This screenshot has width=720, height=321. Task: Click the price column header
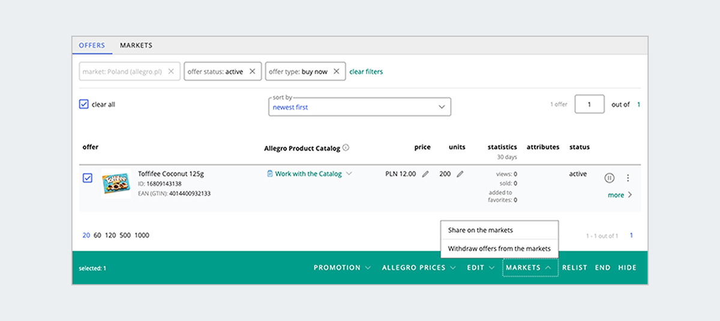(422, 147)
